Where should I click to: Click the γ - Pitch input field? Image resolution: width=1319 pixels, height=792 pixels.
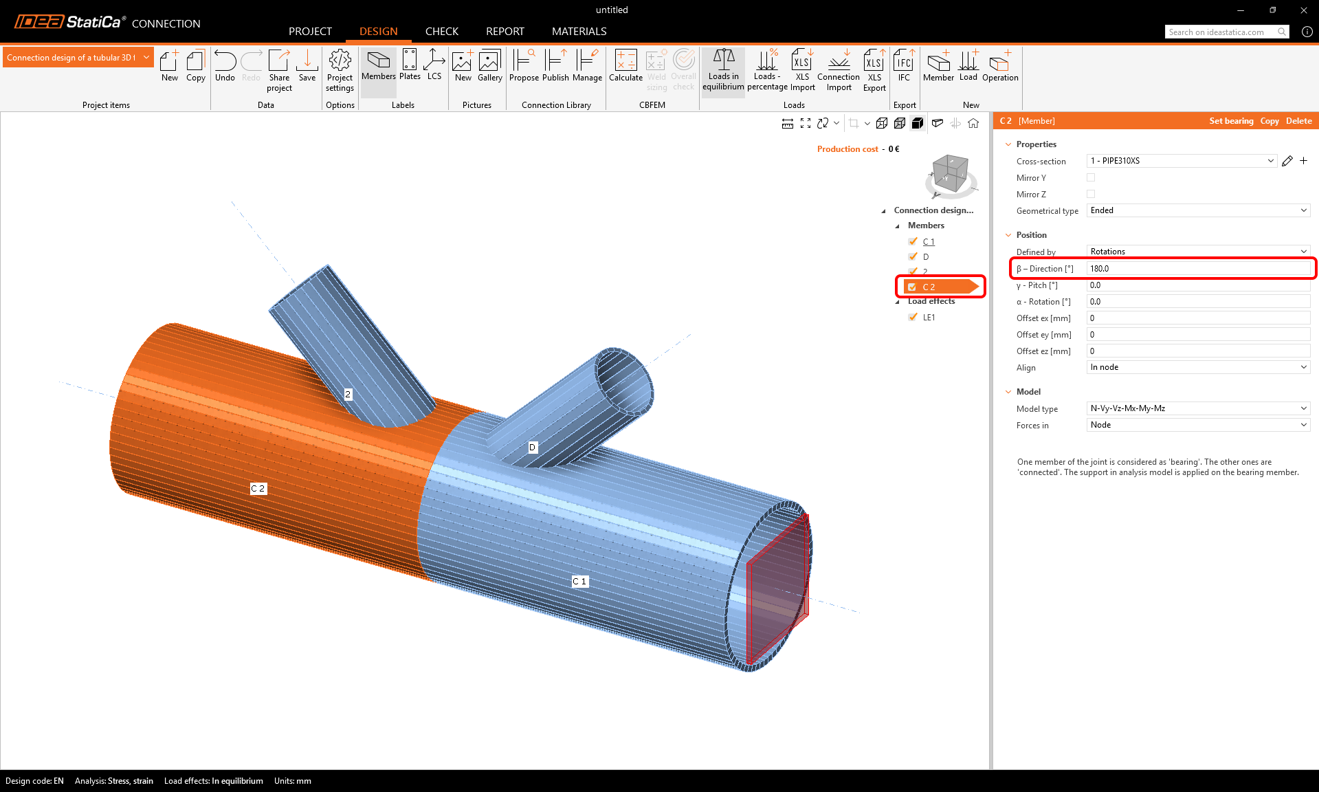(x=1198, y=285)
